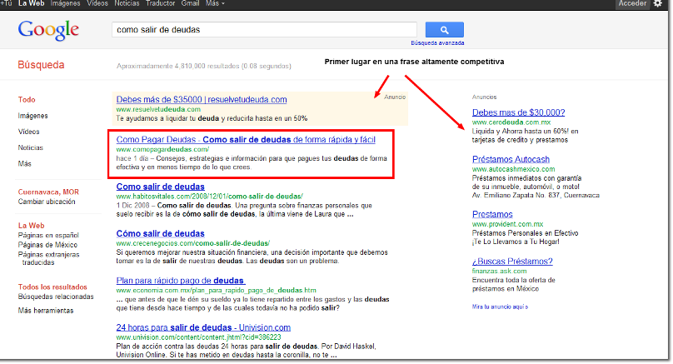Open the +Tú menu item
Screen dimensions: 673x364
coord(6,3)
